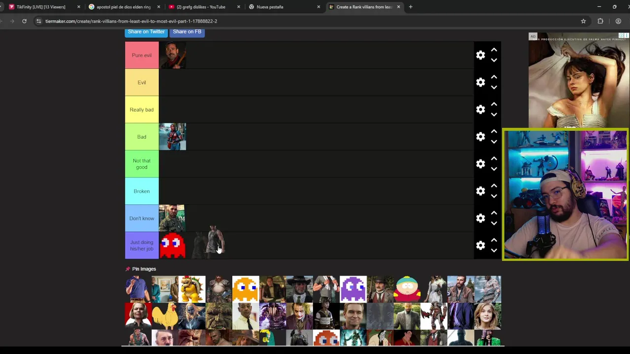Select the Not that good tier label
The image size is (630, 354).
pyautogui.click(x=142, y=164)
